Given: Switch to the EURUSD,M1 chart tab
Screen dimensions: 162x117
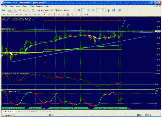Looking at the screenshot, I should tap(21, 111).
